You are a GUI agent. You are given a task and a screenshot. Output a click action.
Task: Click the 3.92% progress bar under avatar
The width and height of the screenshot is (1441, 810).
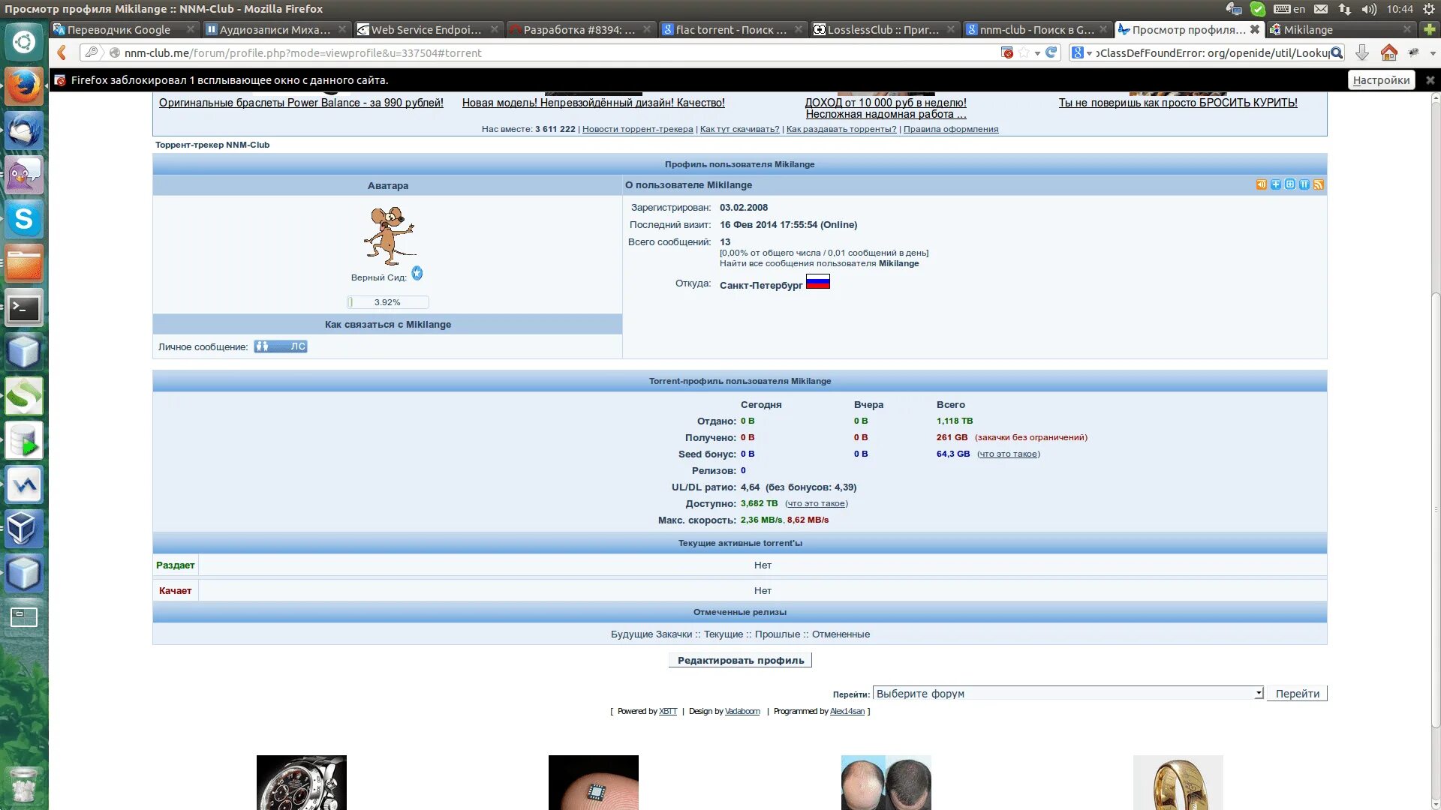[x=387, y=302]
